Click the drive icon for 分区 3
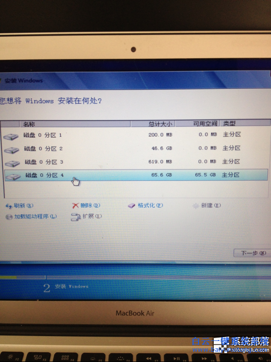This screenshot has width=271, height=362. pyautogui.click(x=12, y=164)
